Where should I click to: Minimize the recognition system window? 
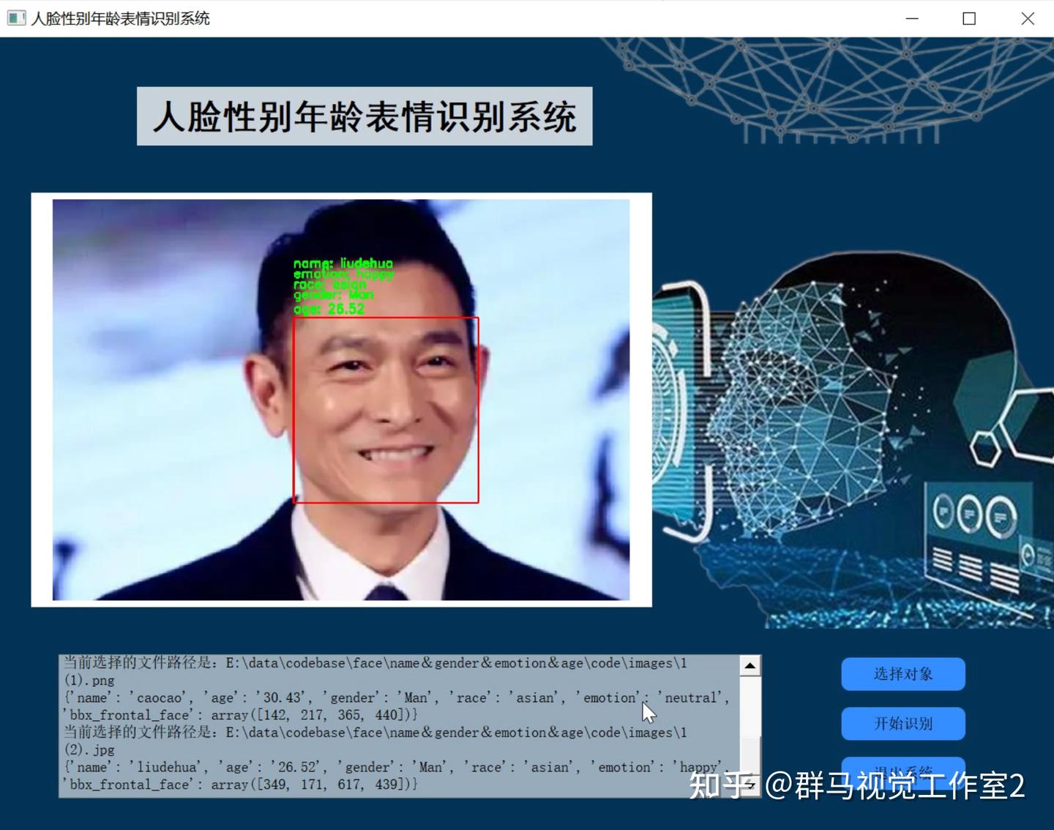[x=912, y=18]
